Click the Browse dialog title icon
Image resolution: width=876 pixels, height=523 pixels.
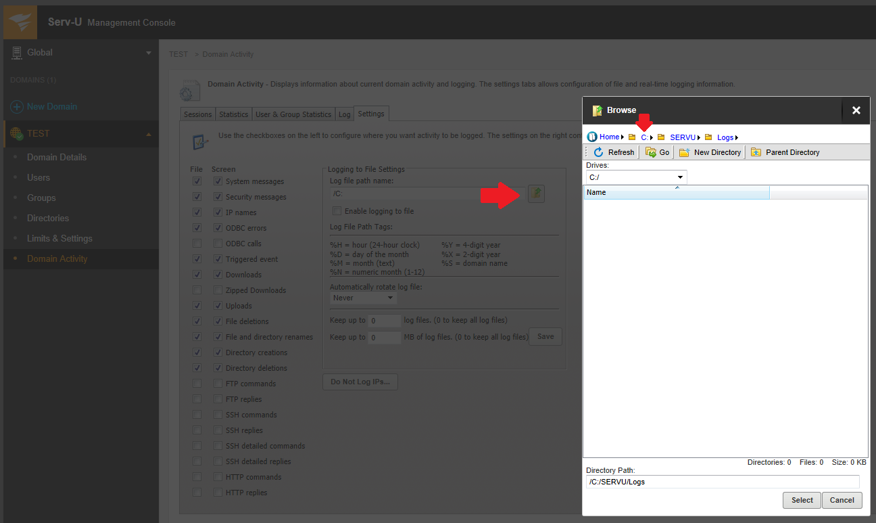[x=598, y=110]
